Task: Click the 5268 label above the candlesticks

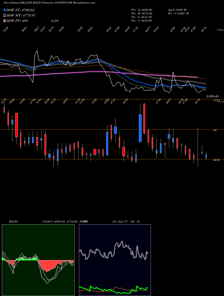Action: (x=94, y=101)
